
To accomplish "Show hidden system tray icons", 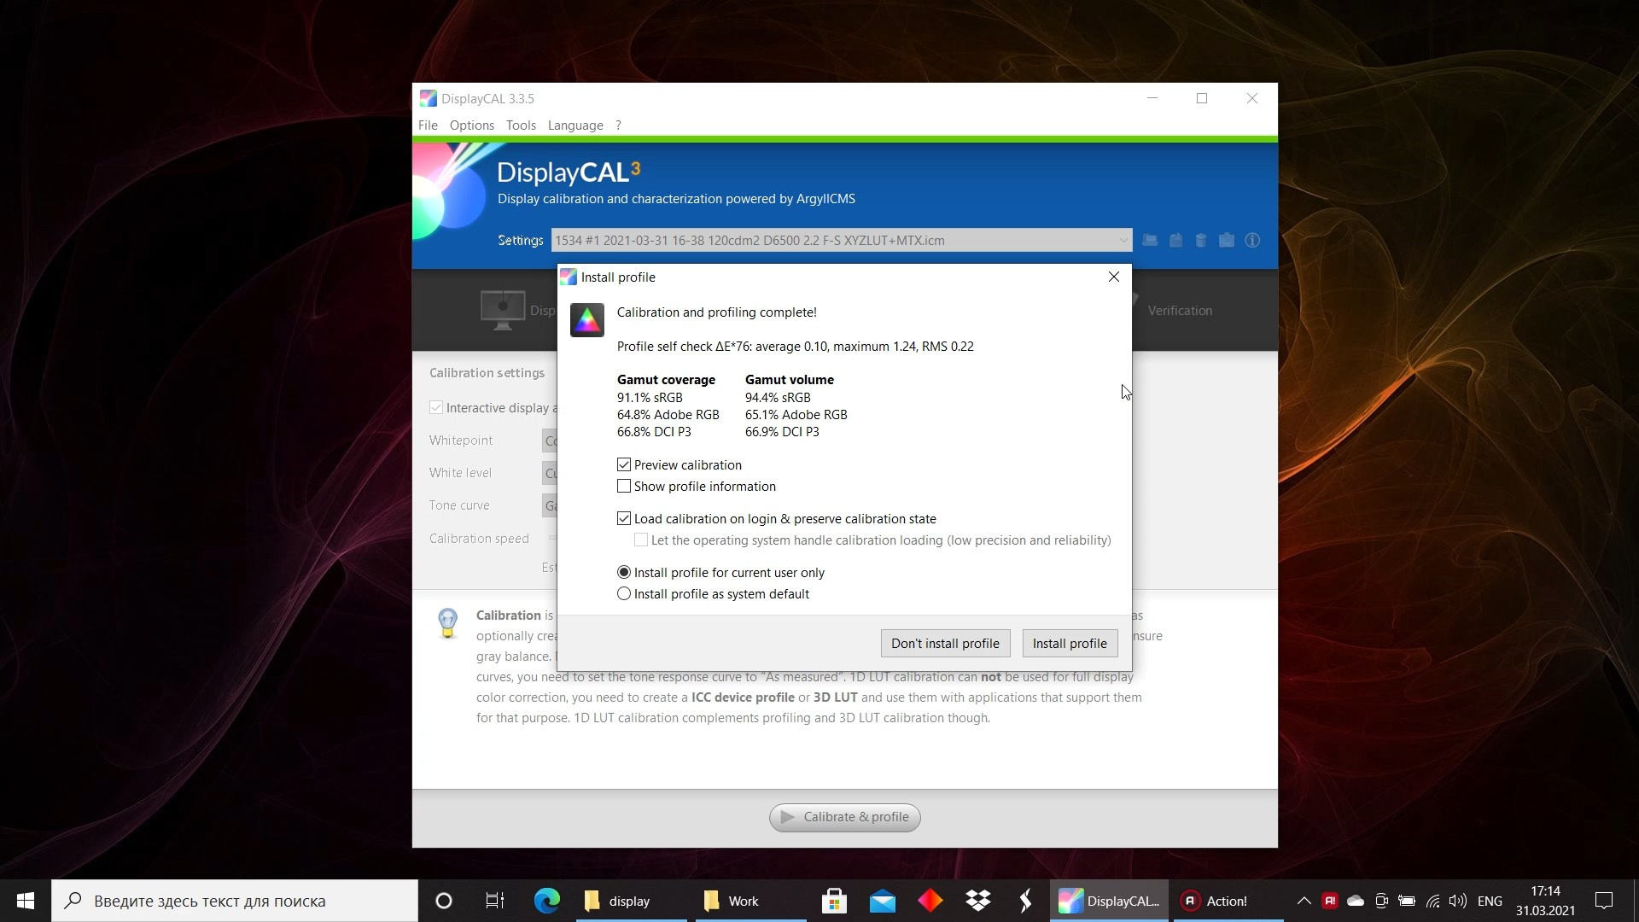I will point(1304,901).
